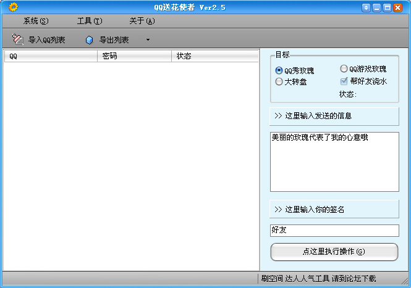Sort by the 状态 column header
The width and height of the screenshot is (411, 288).
pyautogui.click(x=215, y=56)
